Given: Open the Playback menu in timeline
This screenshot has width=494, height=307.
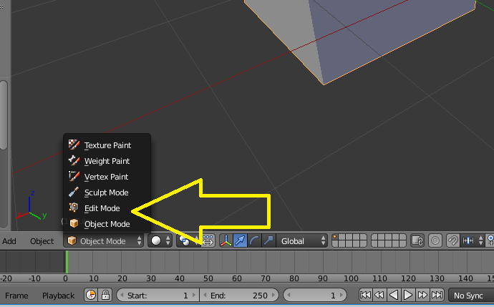Looking at the screenshot, I should pos(58,296).
